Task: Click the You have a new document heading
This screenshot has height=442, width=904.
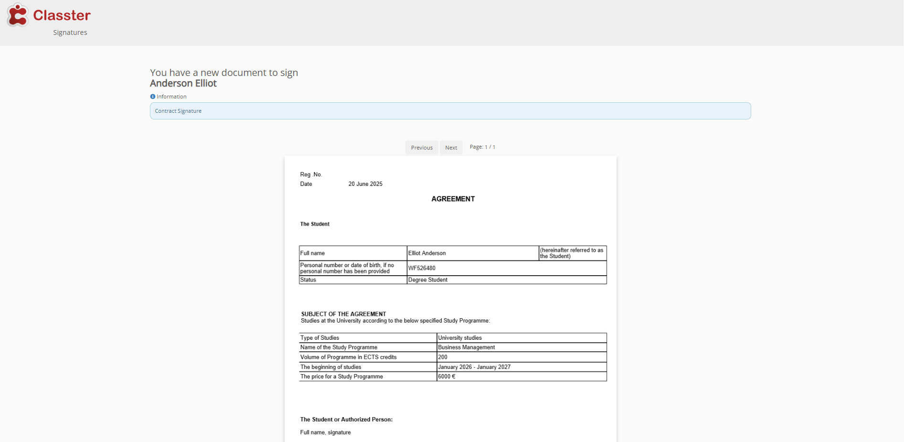Action: coord(224,73)
